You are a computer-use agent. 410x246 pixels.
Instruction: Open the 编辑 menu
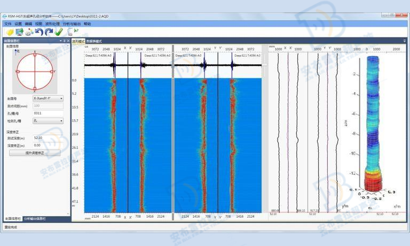coord(28,24)
